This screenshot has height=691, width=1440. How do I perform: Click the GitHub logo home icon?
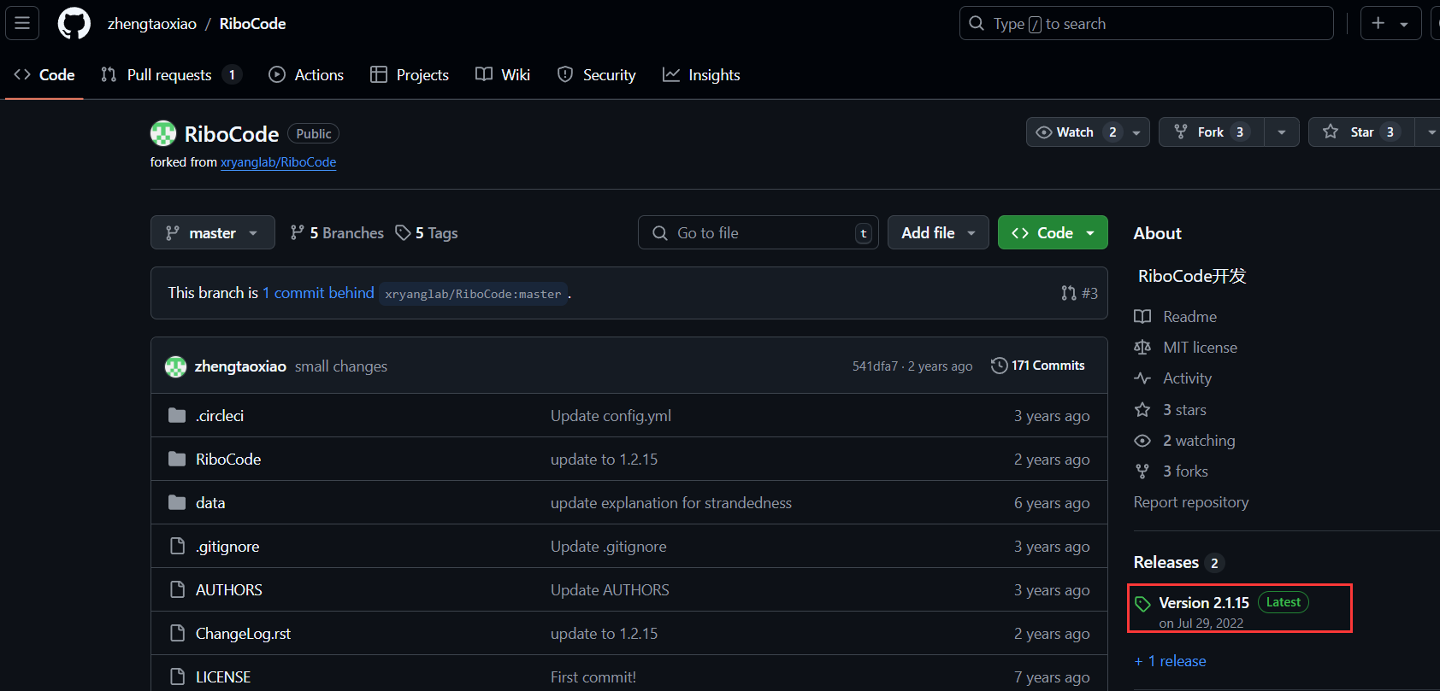pyautogui.click(x=74, y=23)
